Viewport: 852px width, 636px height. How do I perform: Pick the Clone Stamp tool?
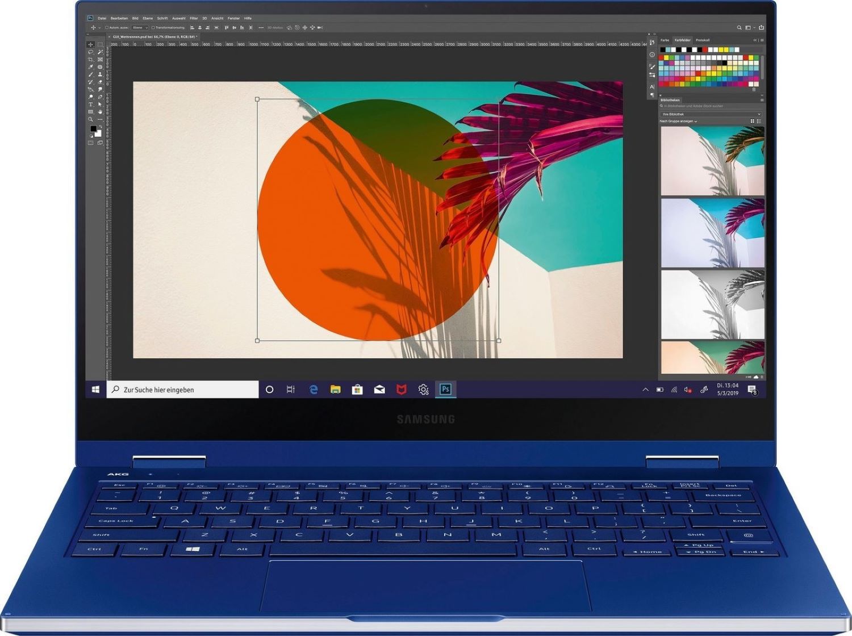point(101,74)
